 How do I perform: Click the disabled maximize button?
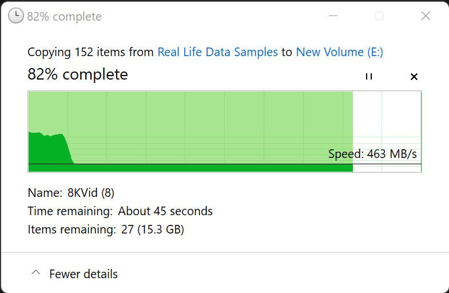coord(379,16)
